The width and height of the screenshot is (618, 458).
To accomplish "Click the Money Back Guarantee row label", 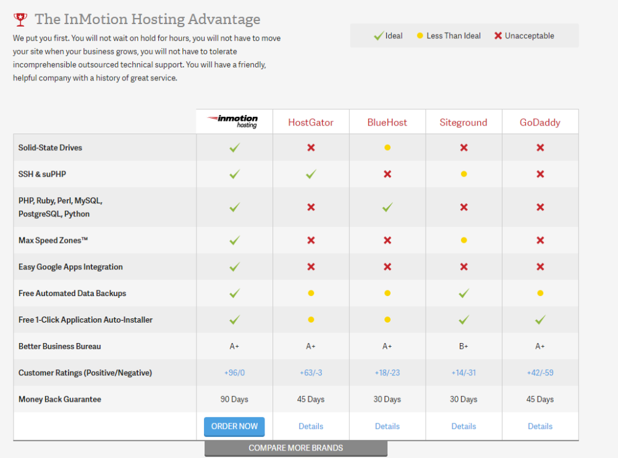I will coord(60,399).
